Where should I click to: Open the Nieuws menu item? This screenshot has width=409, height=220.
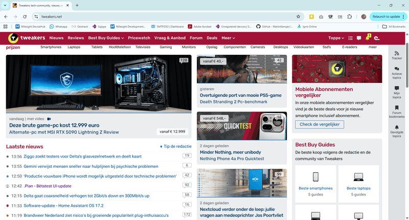tap(56, 38)
